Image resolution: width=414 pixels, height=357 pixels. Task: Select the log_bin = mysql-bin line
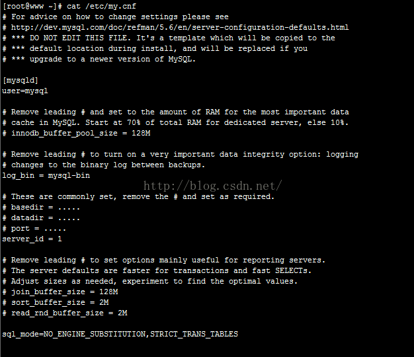[x=46, y=175]
